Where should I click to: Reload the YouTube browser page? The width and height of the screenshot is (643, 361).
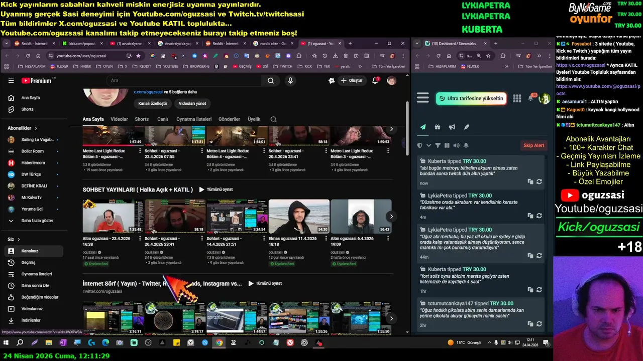coord(28,56)
